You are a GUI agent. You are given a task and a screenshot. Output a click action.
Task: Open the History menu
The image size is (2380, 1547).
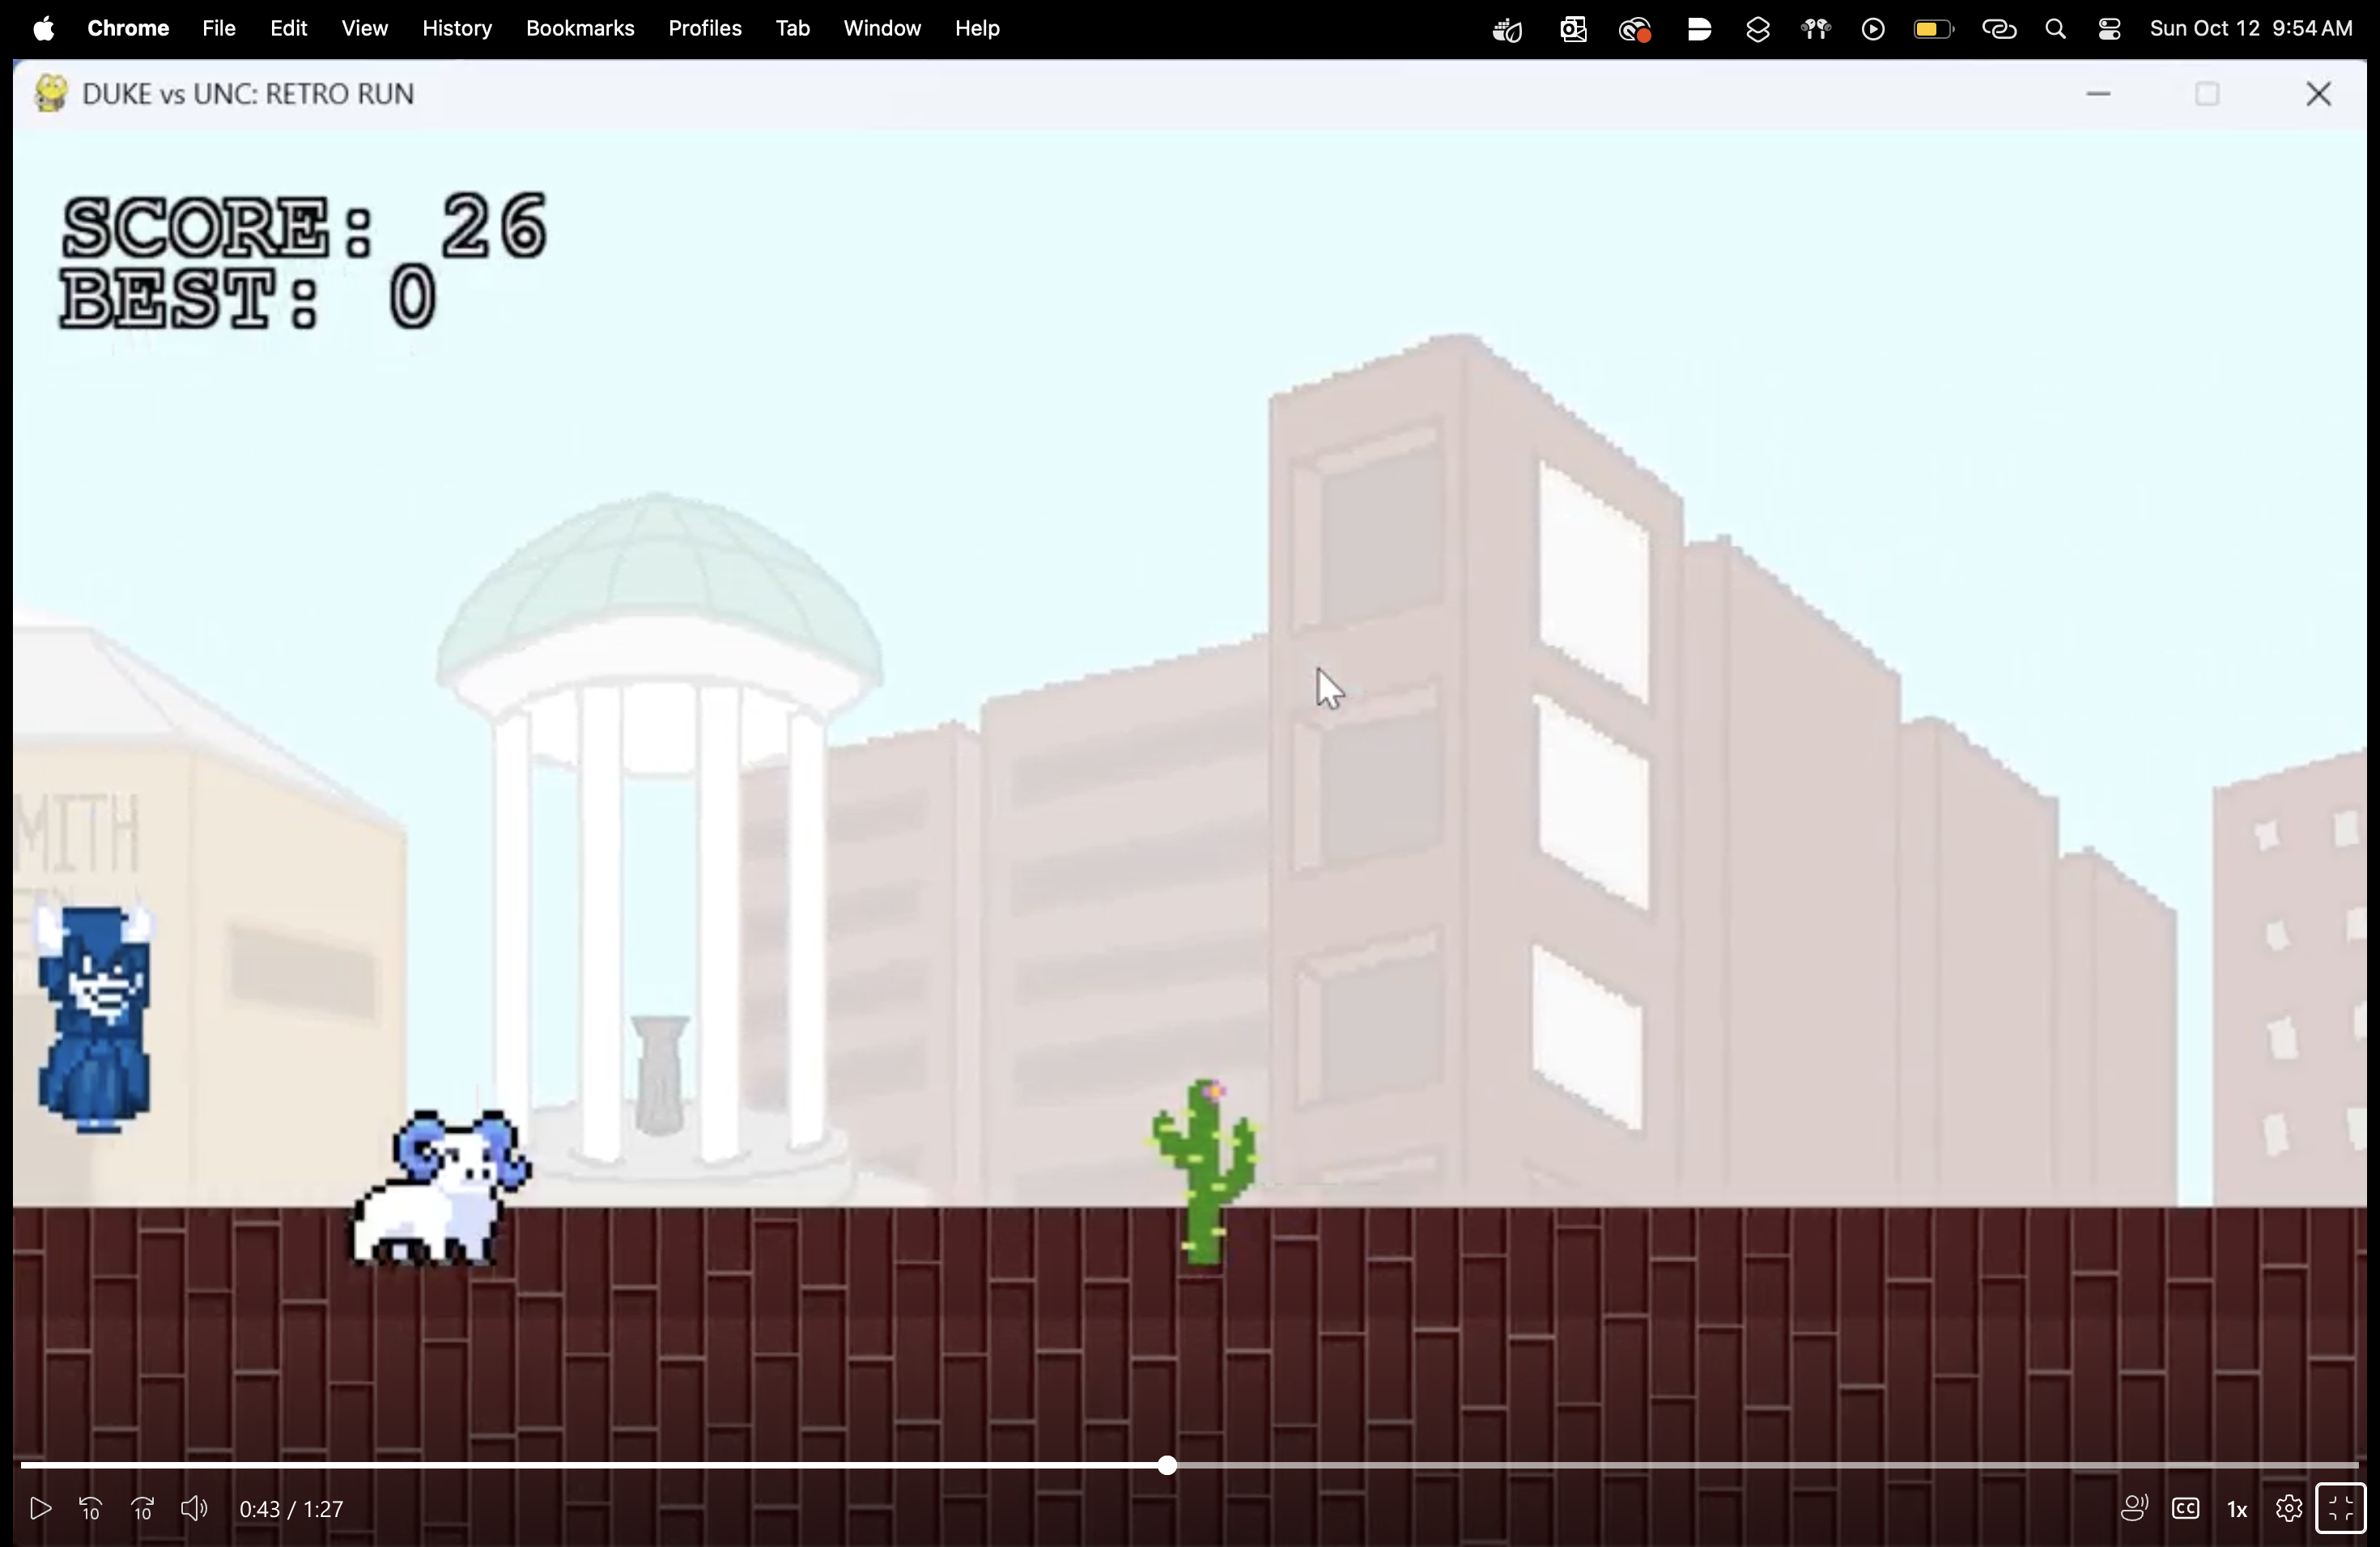tap(456, 29)
